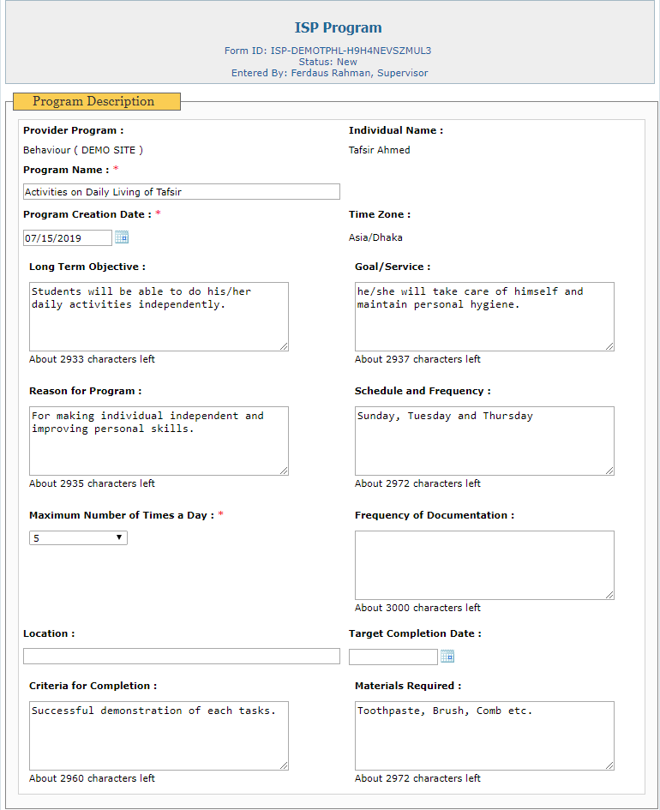
Task: Click the 'Materials Required :' label
Action: pyautogui.click(x=408, y=686)
